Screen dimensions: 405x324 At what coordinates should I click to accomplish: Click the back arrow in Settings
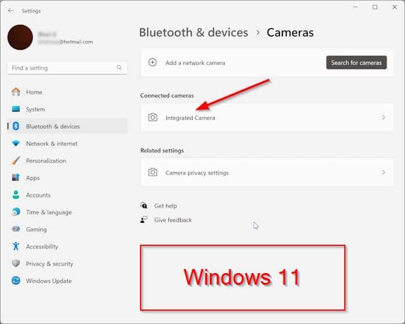coord(10,11)
